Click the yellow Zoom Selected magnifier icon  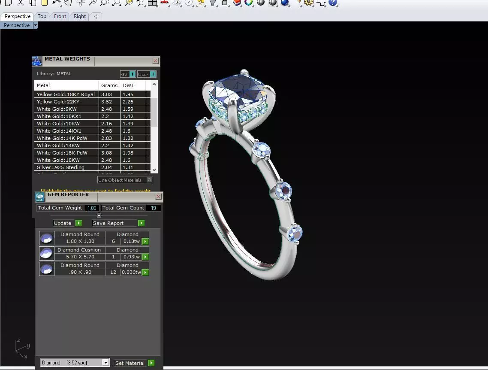(129, 3)
